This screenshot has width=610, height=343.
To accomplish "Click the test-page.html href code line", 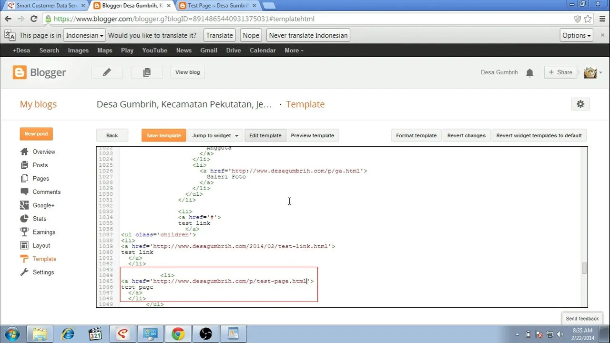I will click(x=217, y=281).
